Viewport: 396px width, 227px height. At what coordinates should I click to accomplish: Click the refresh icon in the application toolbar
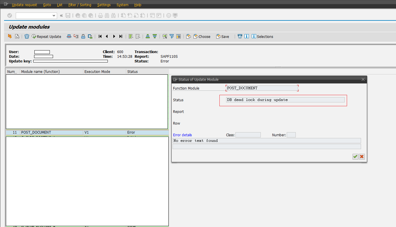click(x=10, y=36)
